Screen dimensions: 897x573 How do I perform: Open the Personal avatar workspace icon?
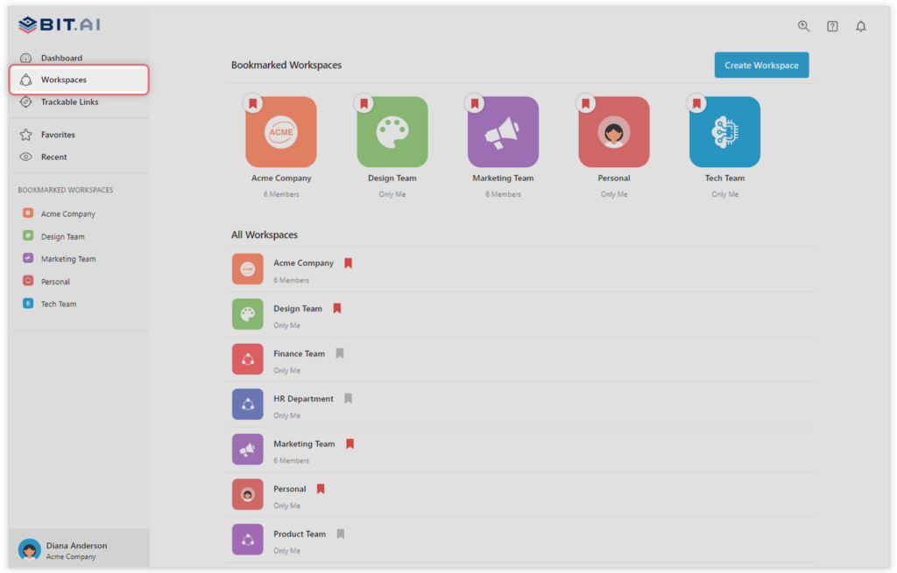(x=613, y=131)
